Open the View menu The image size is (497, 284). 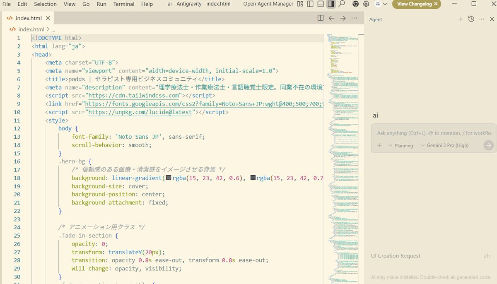[x=70, y=4]
